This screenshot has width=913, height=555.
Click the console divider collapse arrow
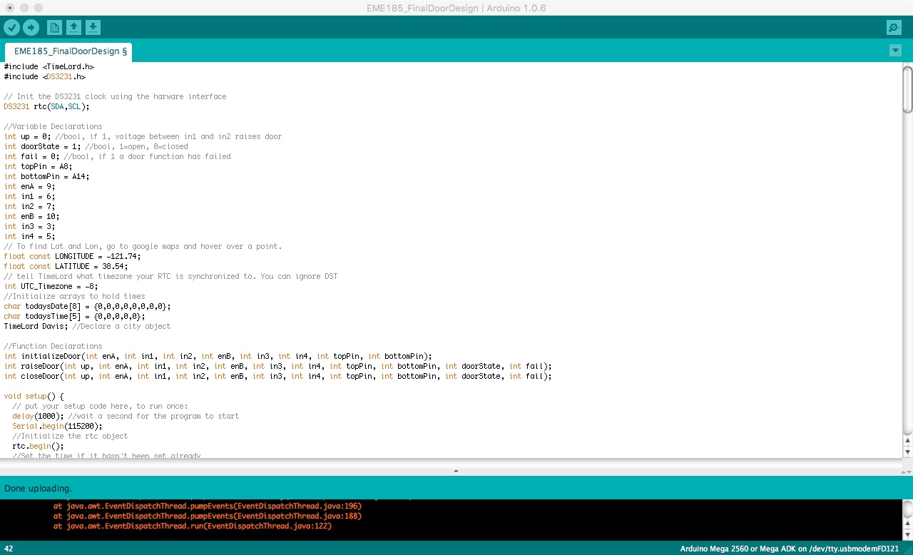(x=456, y=471)
